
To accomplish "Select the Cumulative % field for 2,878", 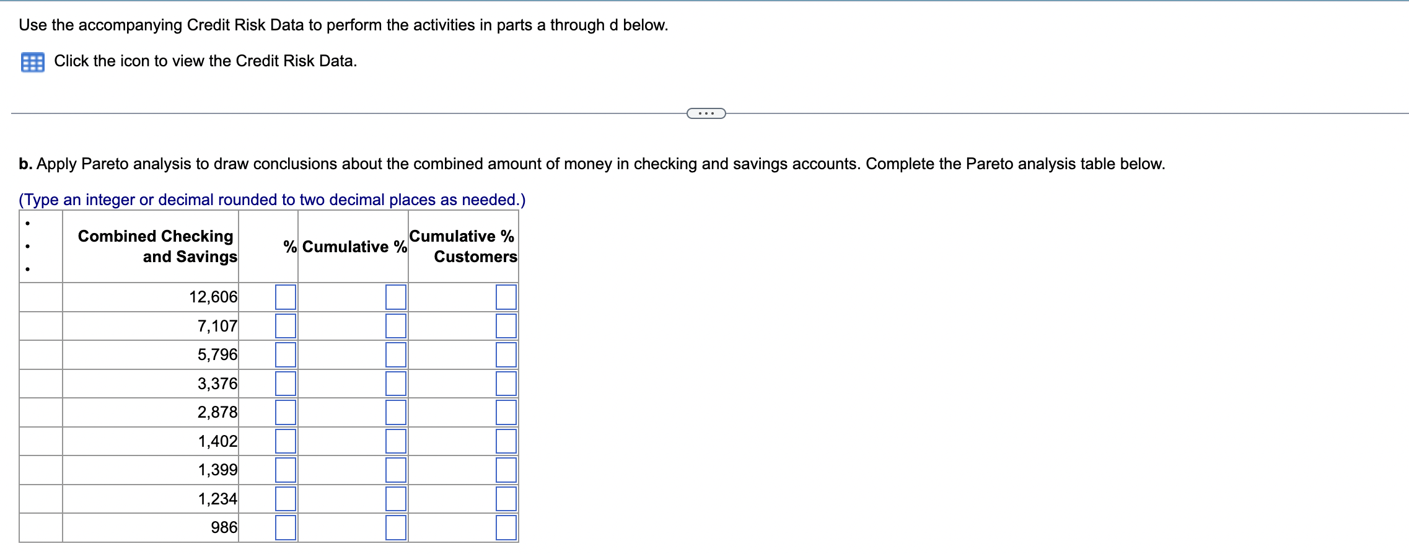I will pyautogui.click(x=395, y=411).
